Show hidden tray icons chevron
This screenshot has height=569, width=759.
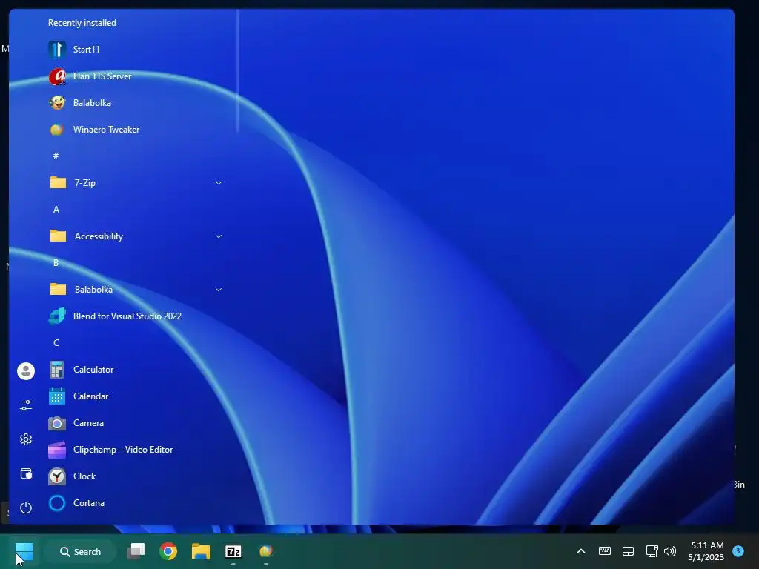click(581, 551)
